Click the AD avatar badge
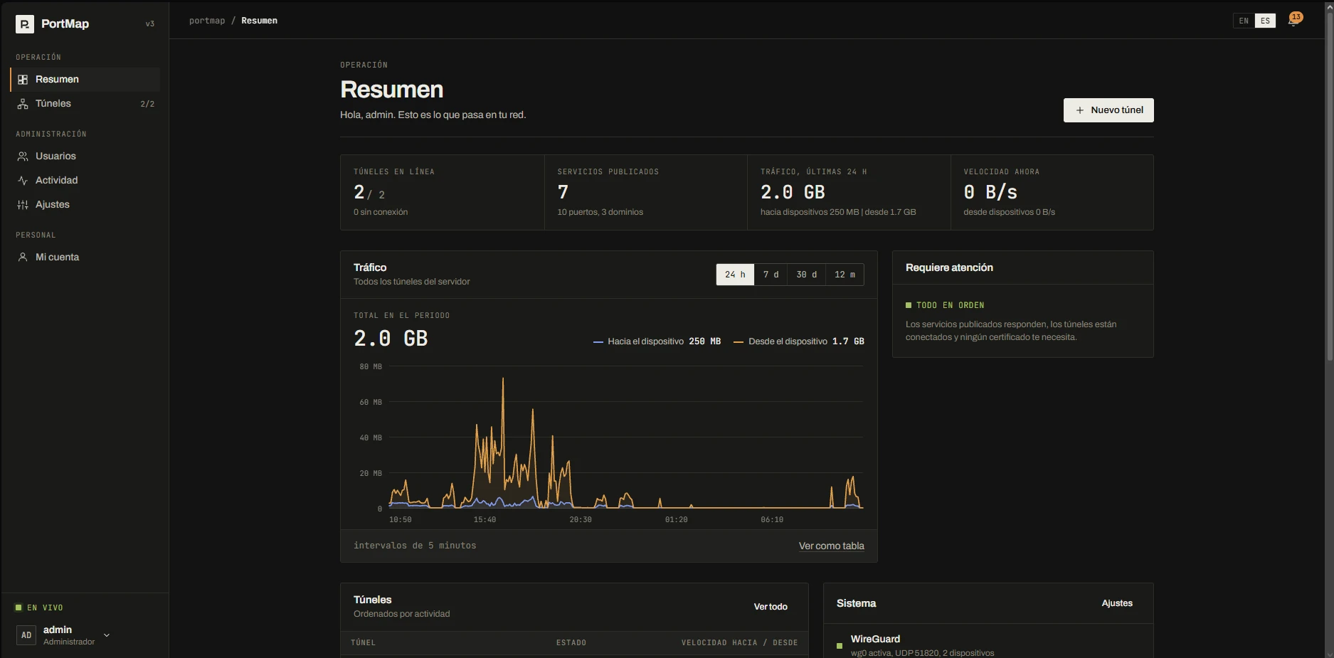This screenshot has height=658, width=1334. click(26, 635)
